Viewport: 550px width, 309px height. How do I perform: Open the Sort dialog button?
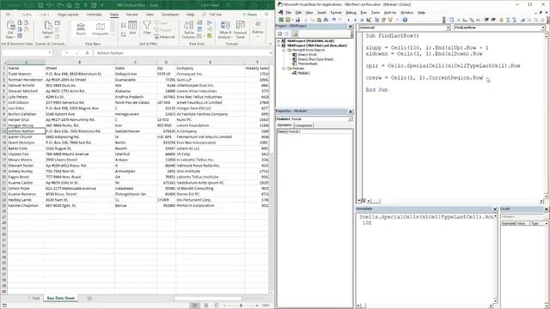coord(132,28)
